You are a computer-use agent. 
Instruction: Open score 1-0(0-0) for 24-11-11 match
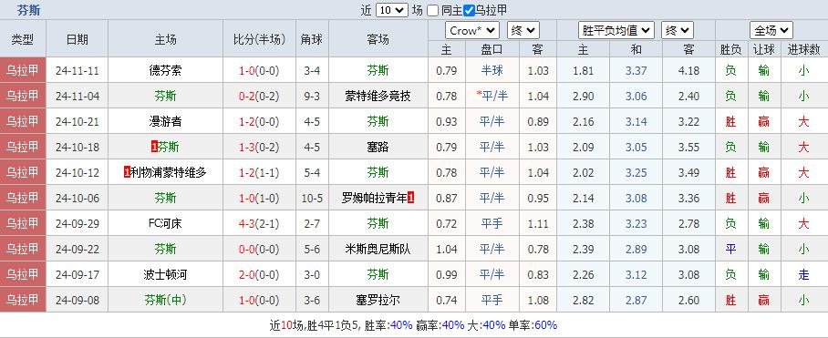point(259,70)
